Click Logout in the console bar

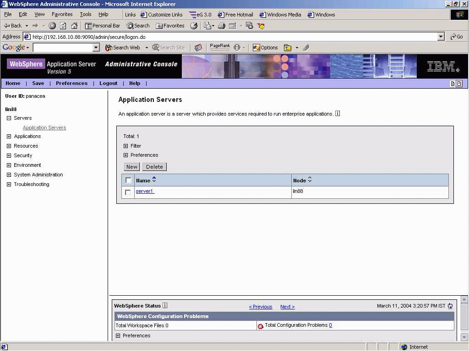108,83
